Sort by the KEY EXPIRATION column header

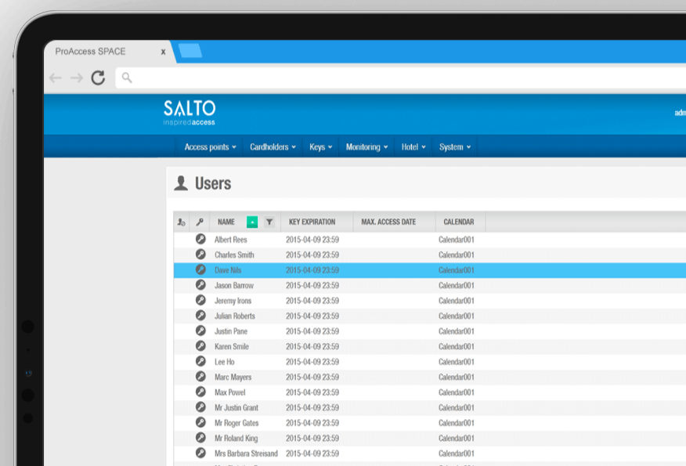pos(314,222)
